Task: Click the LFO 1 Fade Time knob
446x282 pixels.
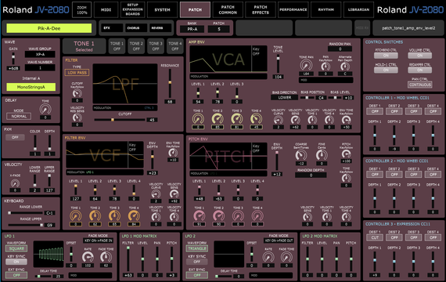Action: tap(106, 257)
